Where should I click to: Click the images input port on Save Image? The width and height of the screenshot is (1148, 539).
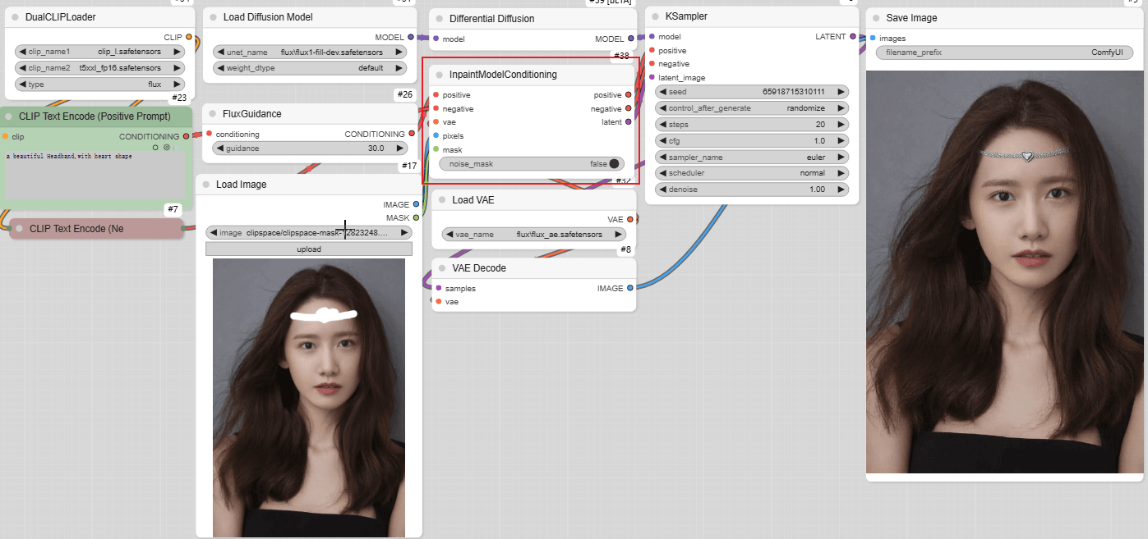873,38
